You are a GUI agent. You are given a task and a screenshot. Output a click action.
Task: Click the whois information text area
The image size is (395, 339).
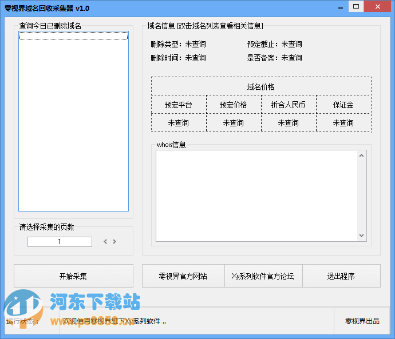pos(256,196)
